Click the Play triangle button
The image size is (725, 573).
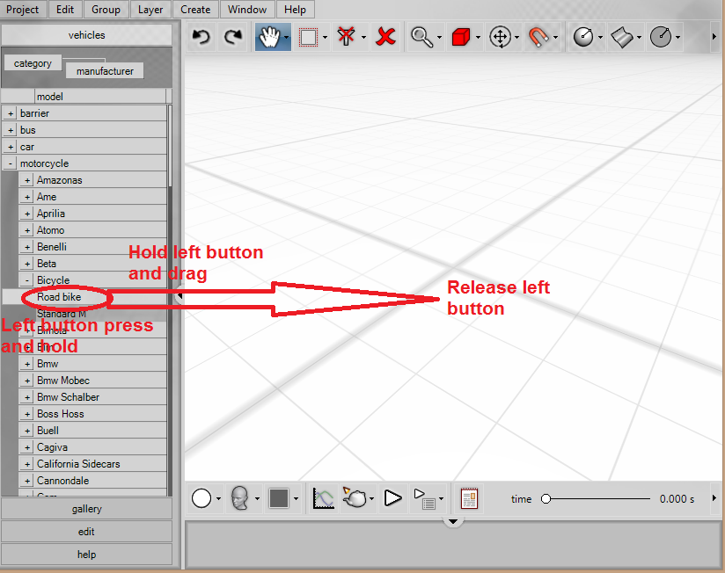pos(393,498)
